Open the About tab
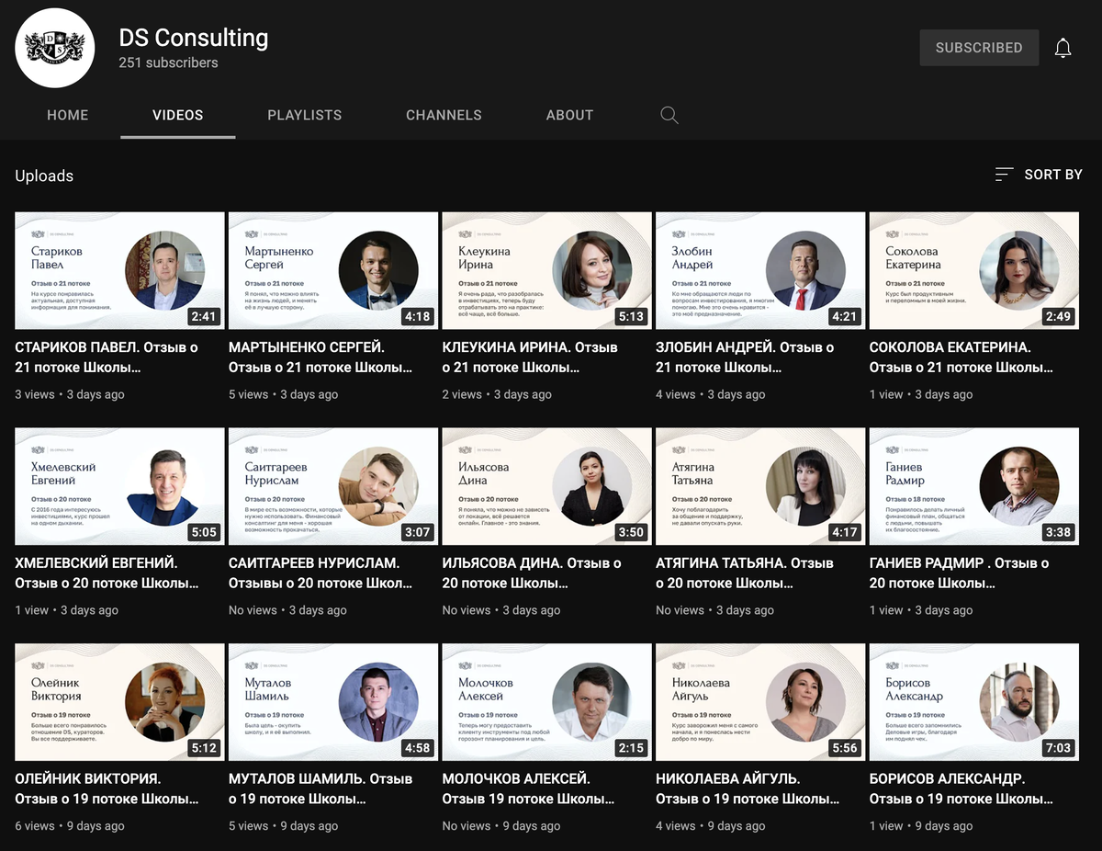 click(x=569, y=115)
